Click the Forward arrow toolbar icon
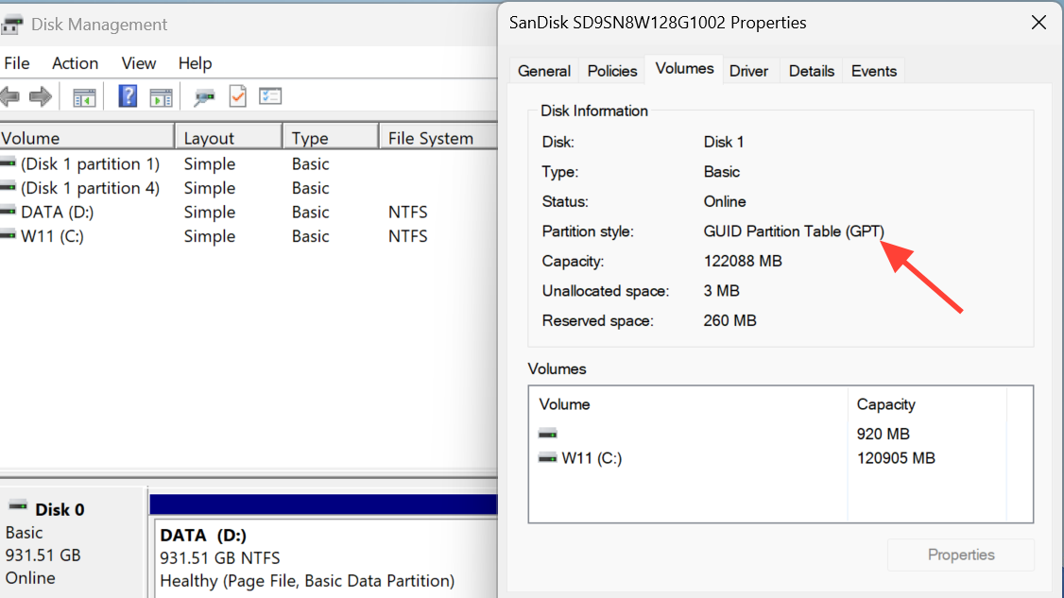 pyautogui.click(x=41, y=96)
